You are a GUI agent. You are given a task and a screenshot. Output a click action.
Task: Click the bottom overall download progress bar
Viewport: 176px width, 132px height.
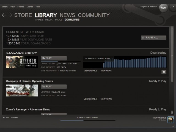tap(88, 120)
